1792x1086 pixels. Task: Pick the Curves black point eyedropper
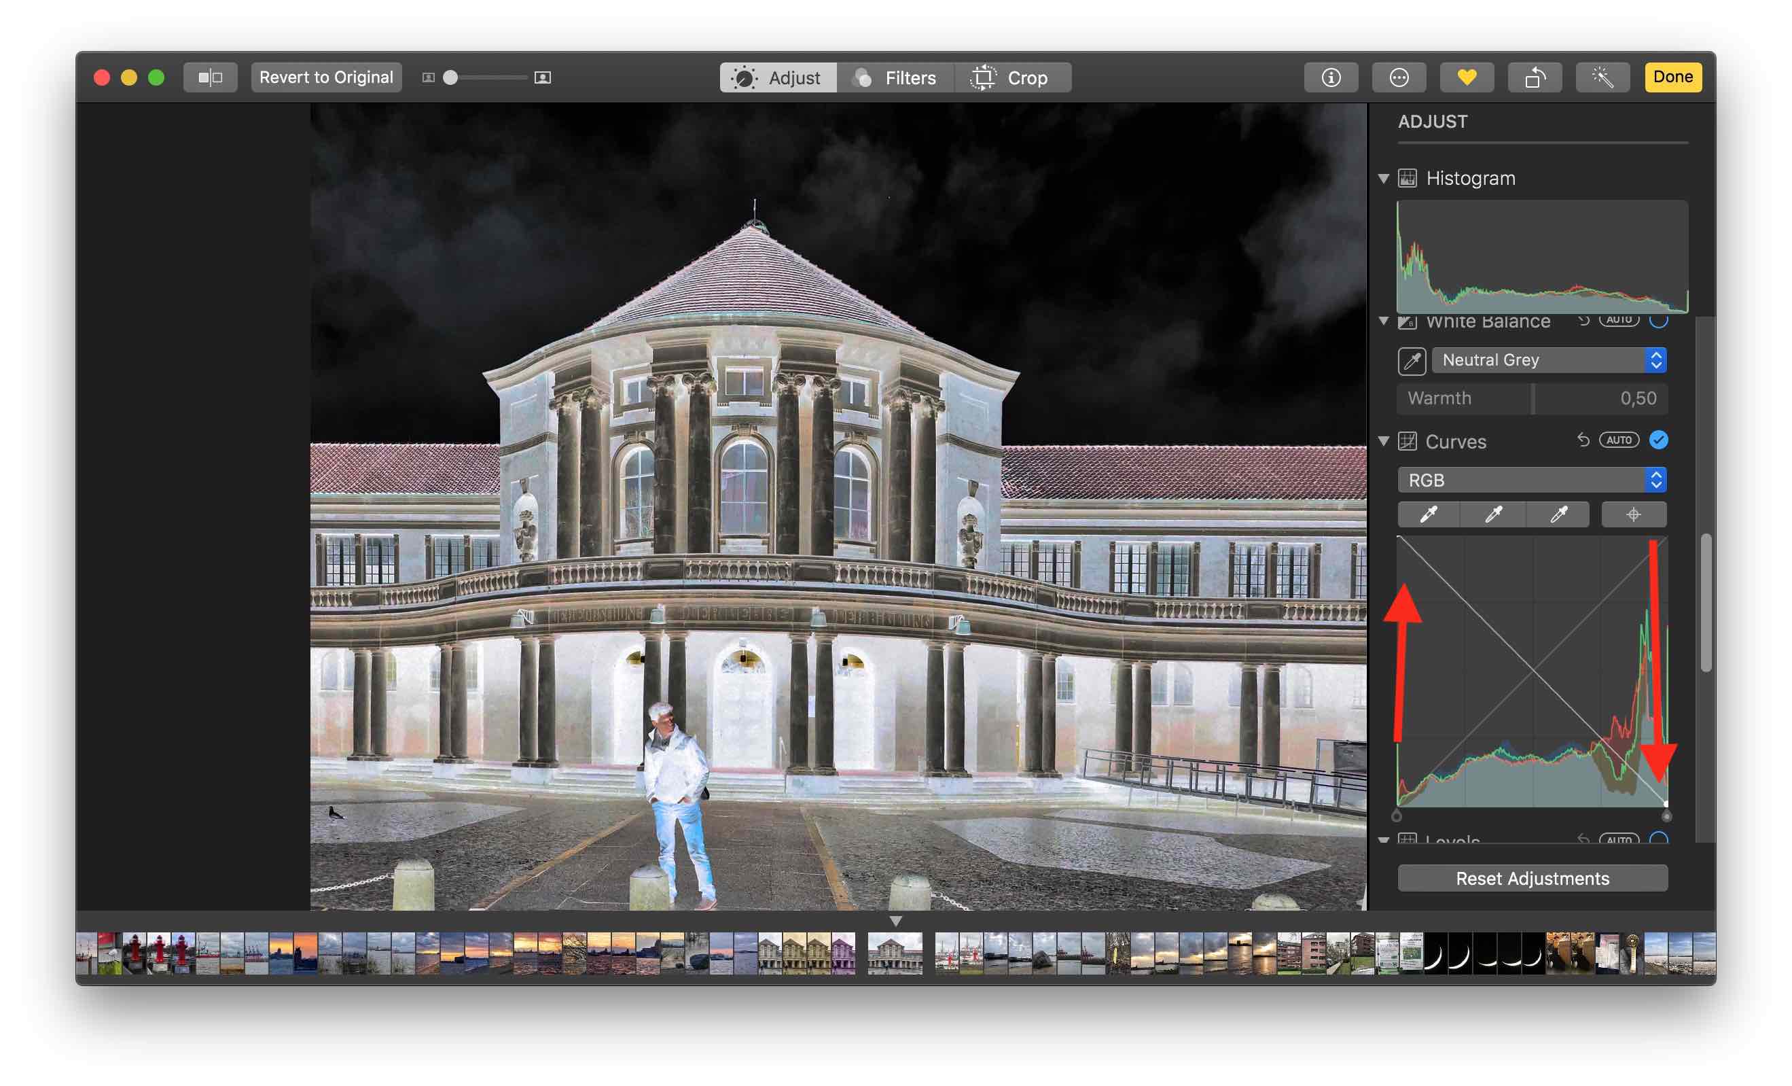coord(1429,514)
